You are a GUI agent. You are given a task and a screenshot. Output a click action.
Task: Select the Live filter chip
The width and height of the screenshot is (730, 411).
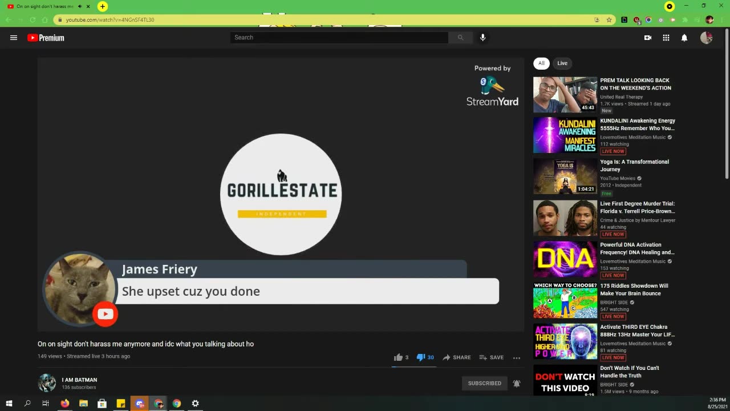tap(562, 63)
